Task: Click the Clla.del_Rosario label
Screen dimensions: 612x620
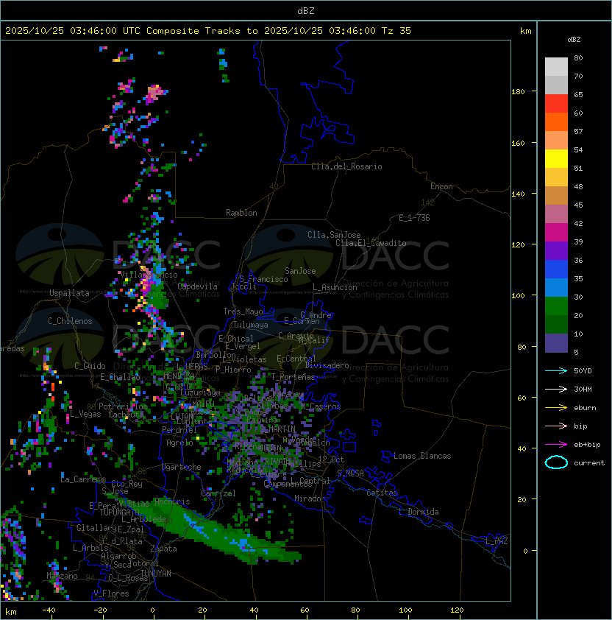Action: (x=346, y=166)
